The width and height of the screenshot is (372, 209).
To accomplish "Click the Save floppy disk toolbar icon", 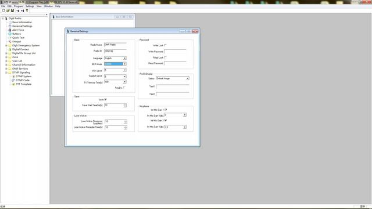I will 12,10.
